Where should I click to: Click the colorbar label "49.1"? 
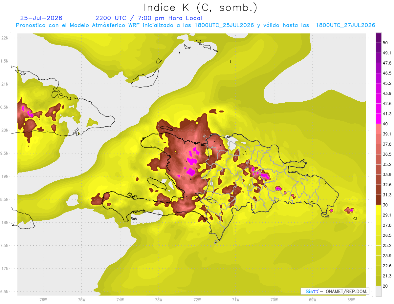point(387,53)
